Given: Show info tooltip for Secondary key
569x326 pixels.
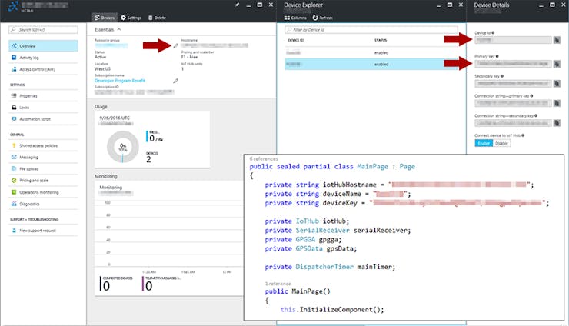Looking at the screenshot, I should pyautogui.click(x=502, y=76).
